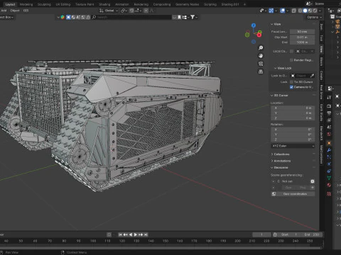Screen dimensions: 341x255
Task: Expand the Annotations panel
Action: tap(272, 161)
